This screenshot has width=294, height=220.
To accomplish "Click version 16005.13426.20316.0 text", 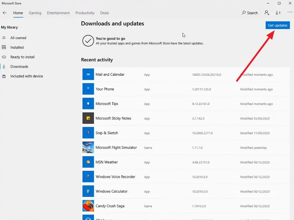I will 206,75.
